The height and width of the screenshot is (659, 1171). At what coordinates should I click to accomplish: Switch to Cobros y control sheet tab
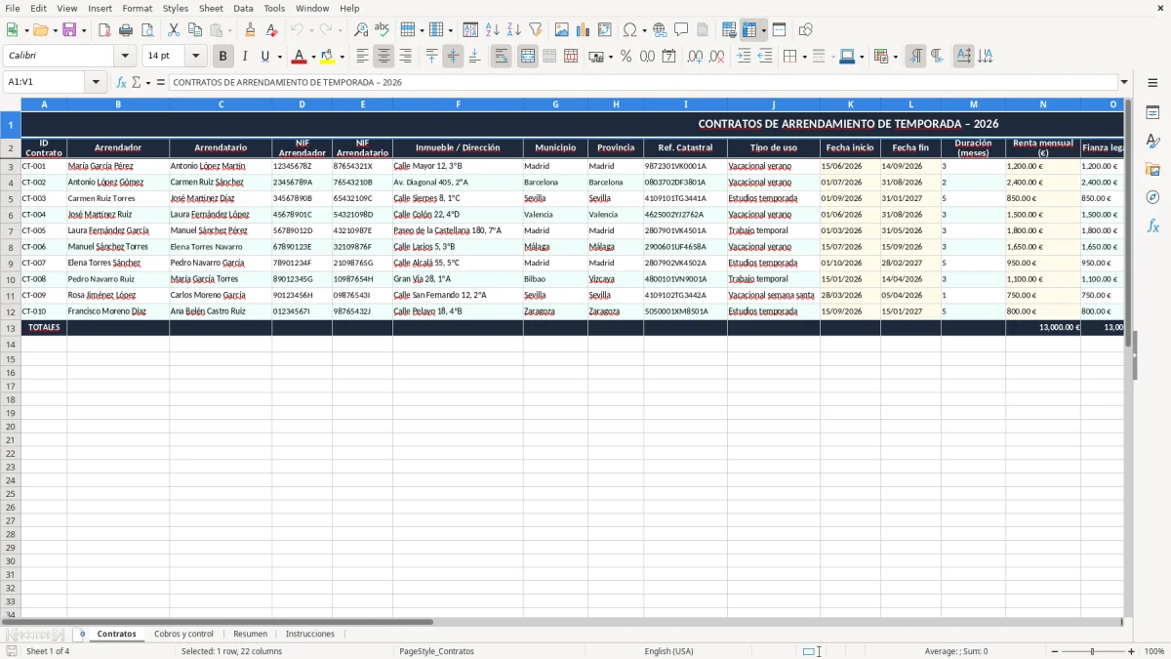coord(183,635)
